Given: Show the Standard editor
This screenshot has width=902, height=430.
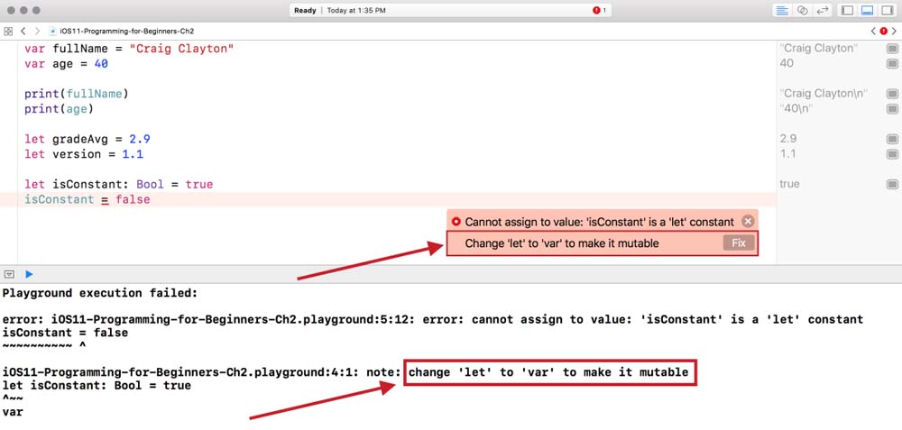Looking at the screenshot, I should 782,10.
